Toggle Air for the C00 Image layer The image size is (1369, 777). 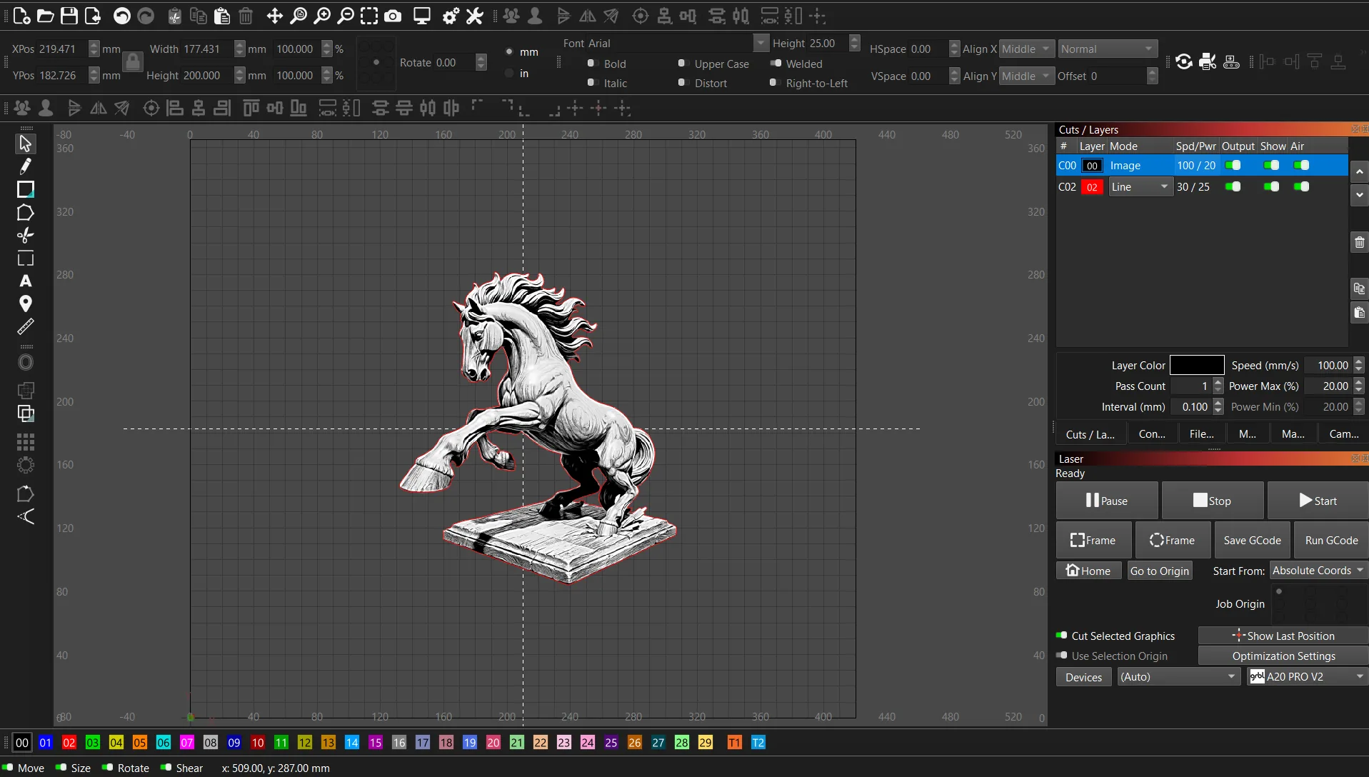(1302, 165)
